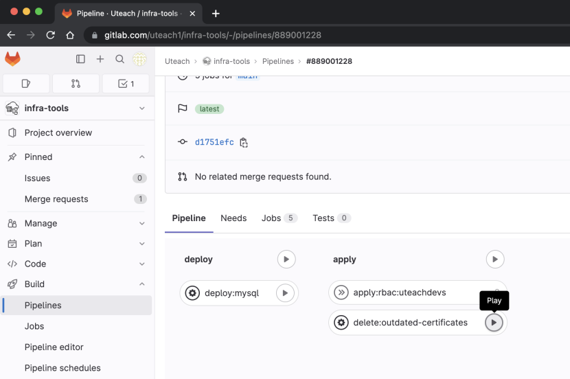The height and width of the screenshot is (379, 570).
Task: Play all manual jobs in deploy stage
Action: point(286,259)
